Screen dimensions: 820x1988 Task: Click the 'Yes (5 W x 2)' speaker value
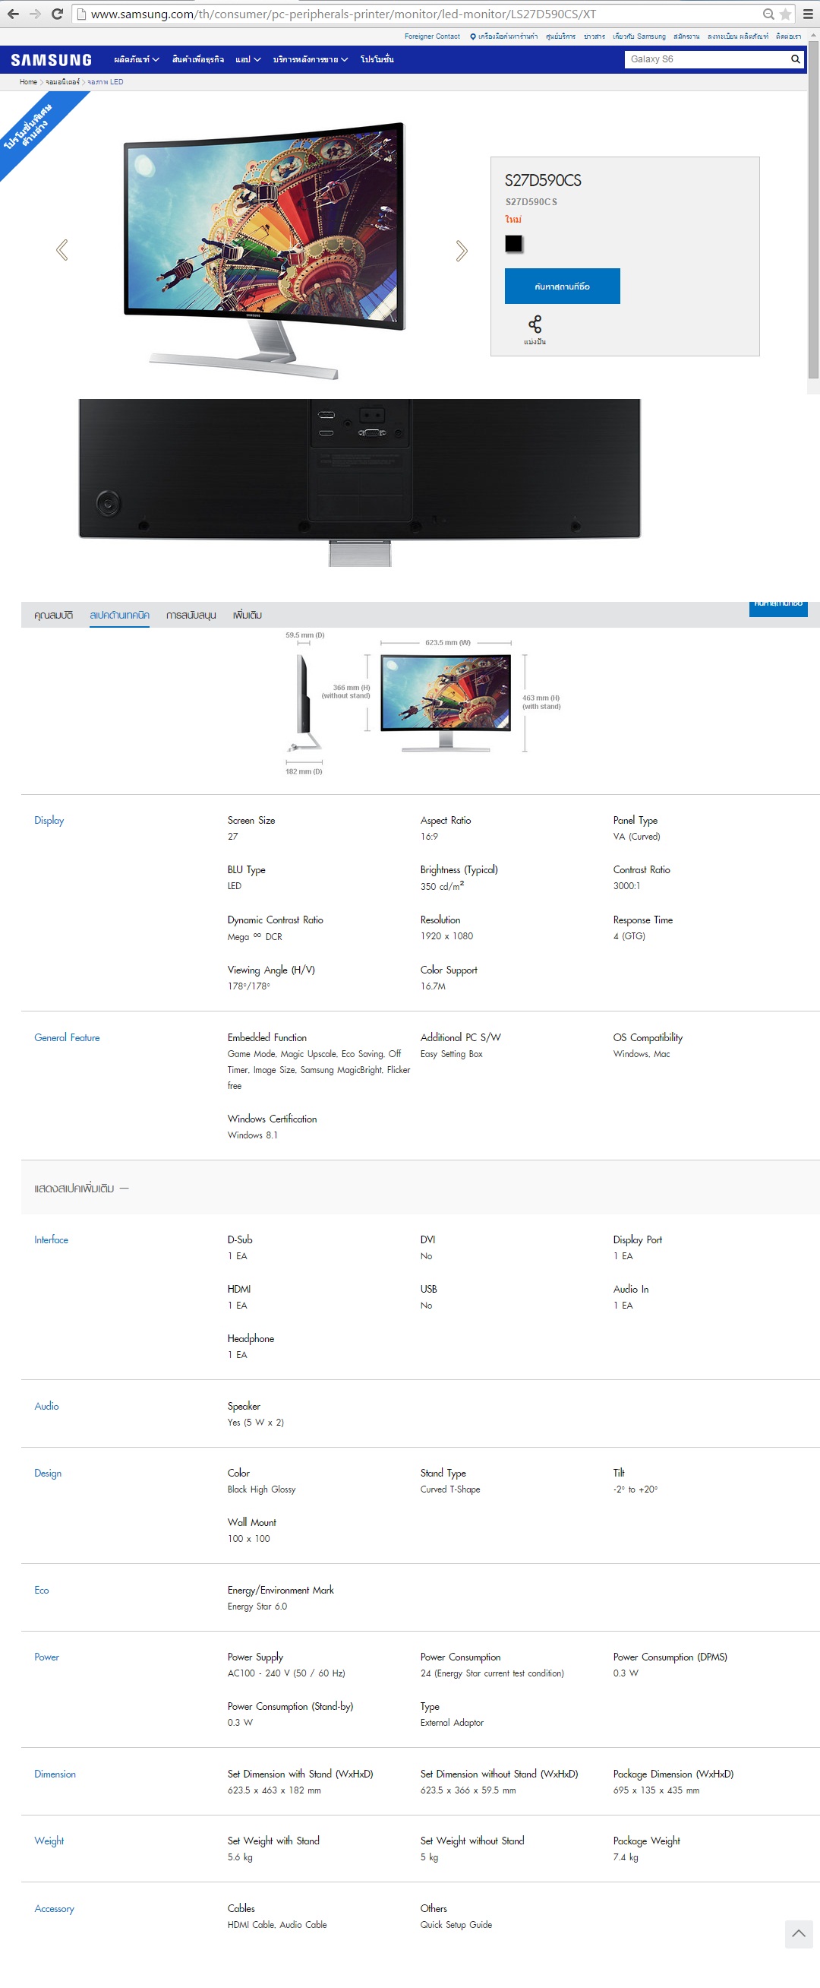tap(255, 1423)
